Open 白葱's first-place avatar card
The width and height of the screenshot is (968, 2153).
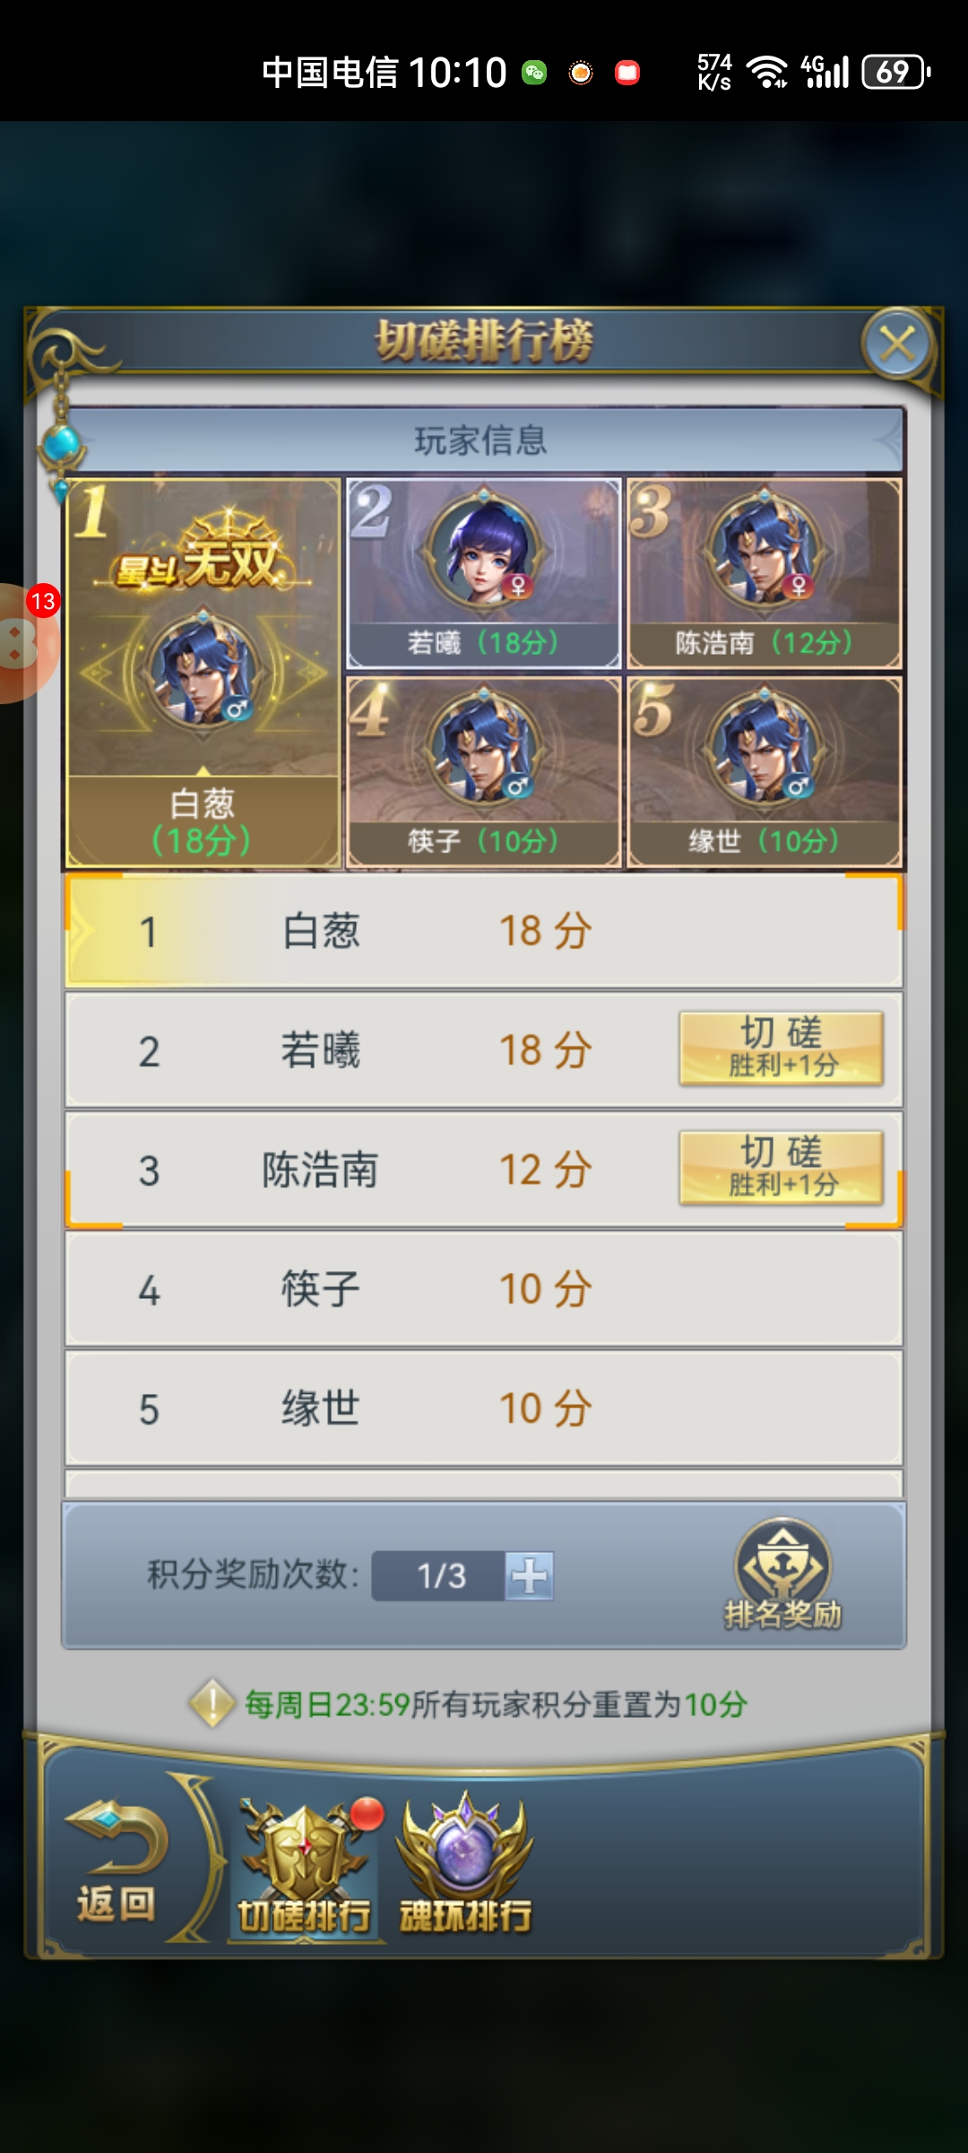pos(203,673)
